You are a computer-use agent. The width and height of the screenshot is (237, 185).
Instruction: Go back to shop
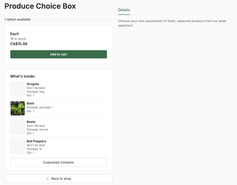coord(58,179)
